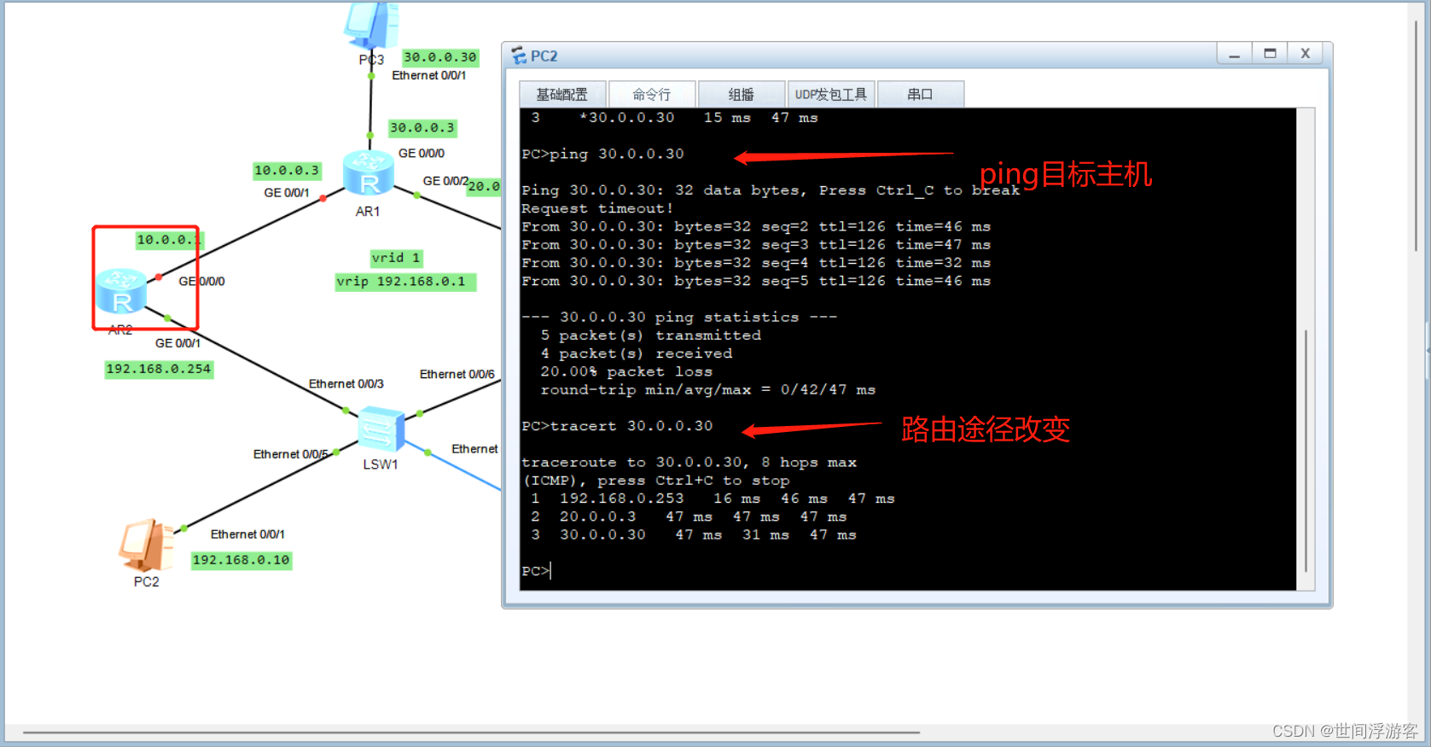This screenshot has height=747, width=1431.
Task: Click the 192.168.0.10 address label
Action: 241,560
